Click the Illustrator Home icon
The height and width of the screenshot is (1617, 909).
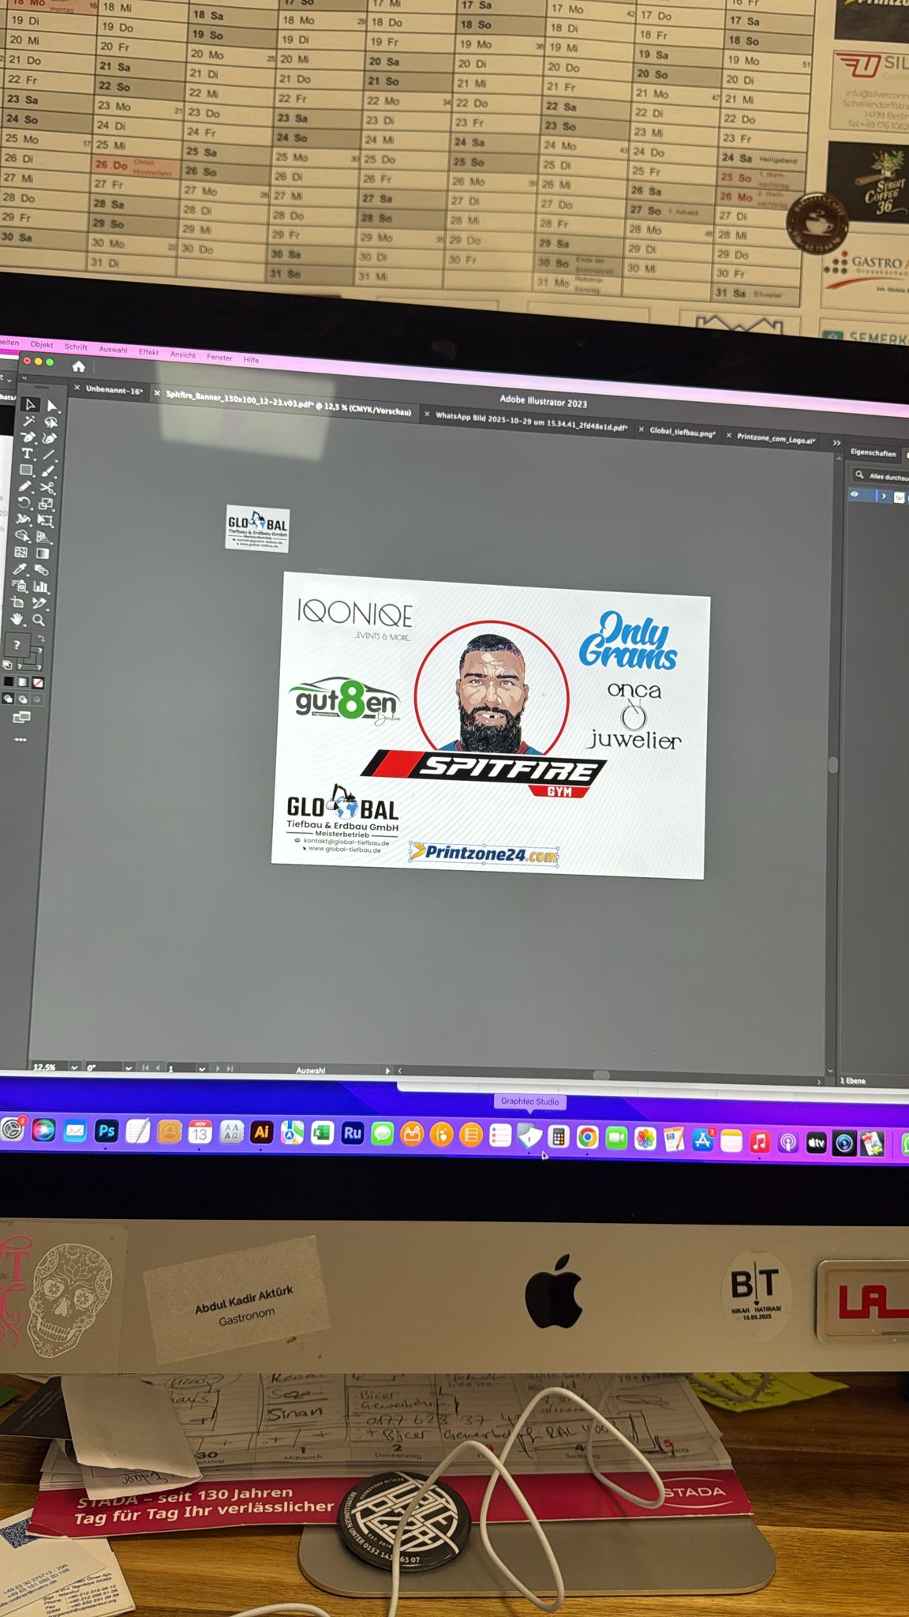coord(78,366)
